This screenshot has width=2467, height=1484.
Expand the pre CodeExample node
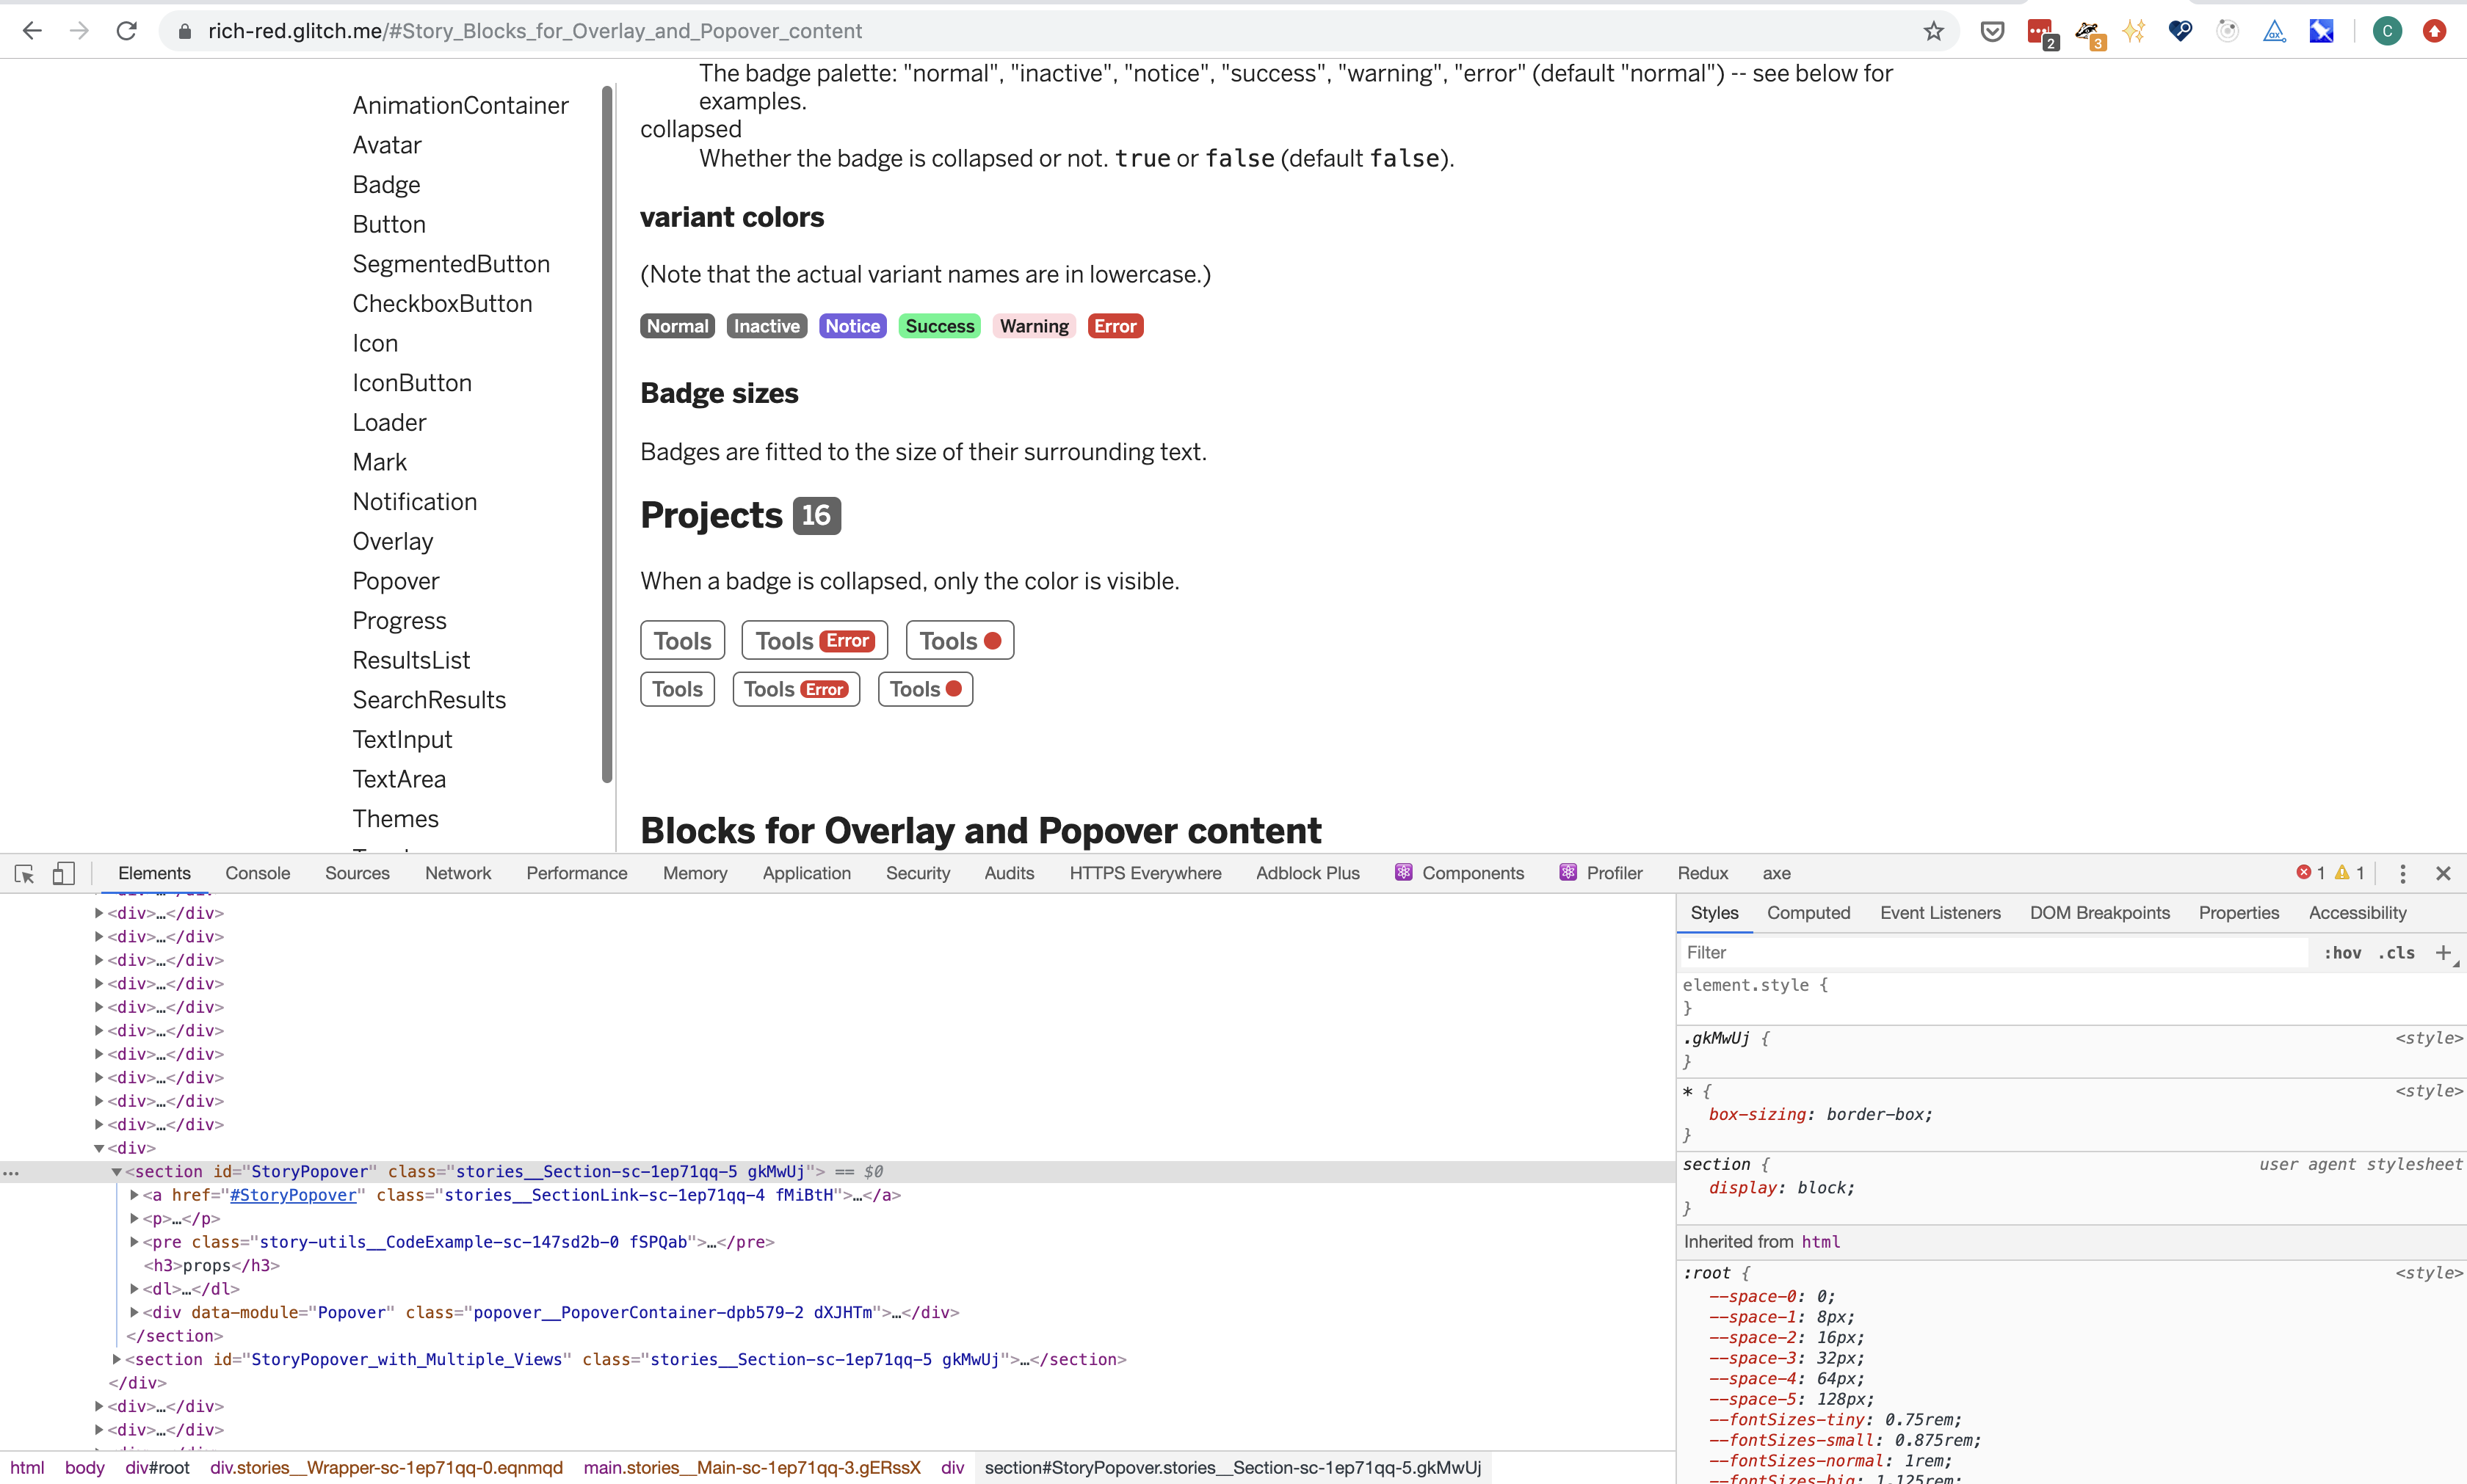tap(134, 1242)
